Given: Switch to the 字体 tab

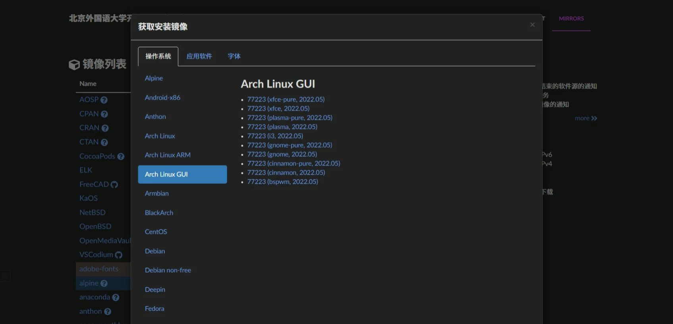Looking at the screenshot, I should coord(234,56).
